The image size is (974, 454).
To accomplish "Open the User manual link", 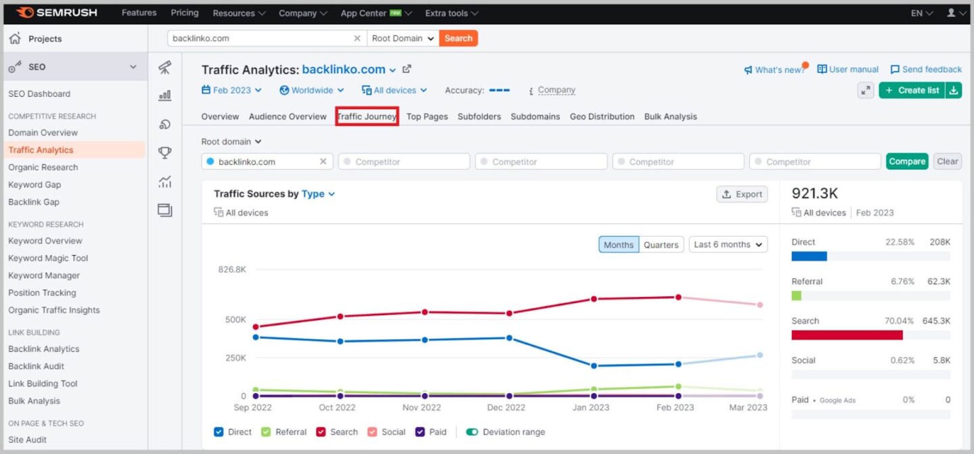I will [848, 69].
